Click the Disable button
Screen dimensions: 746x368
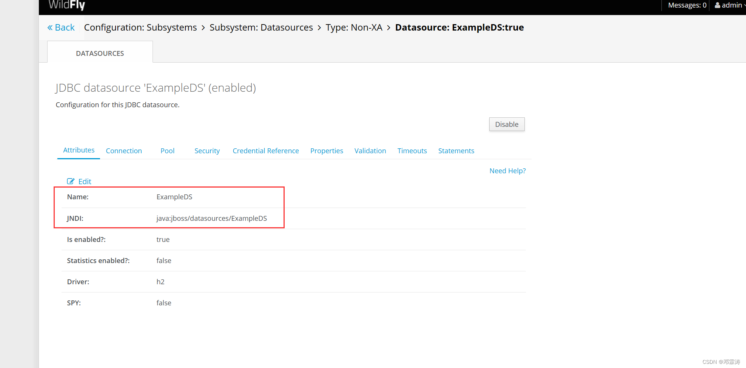coord(507,124)
